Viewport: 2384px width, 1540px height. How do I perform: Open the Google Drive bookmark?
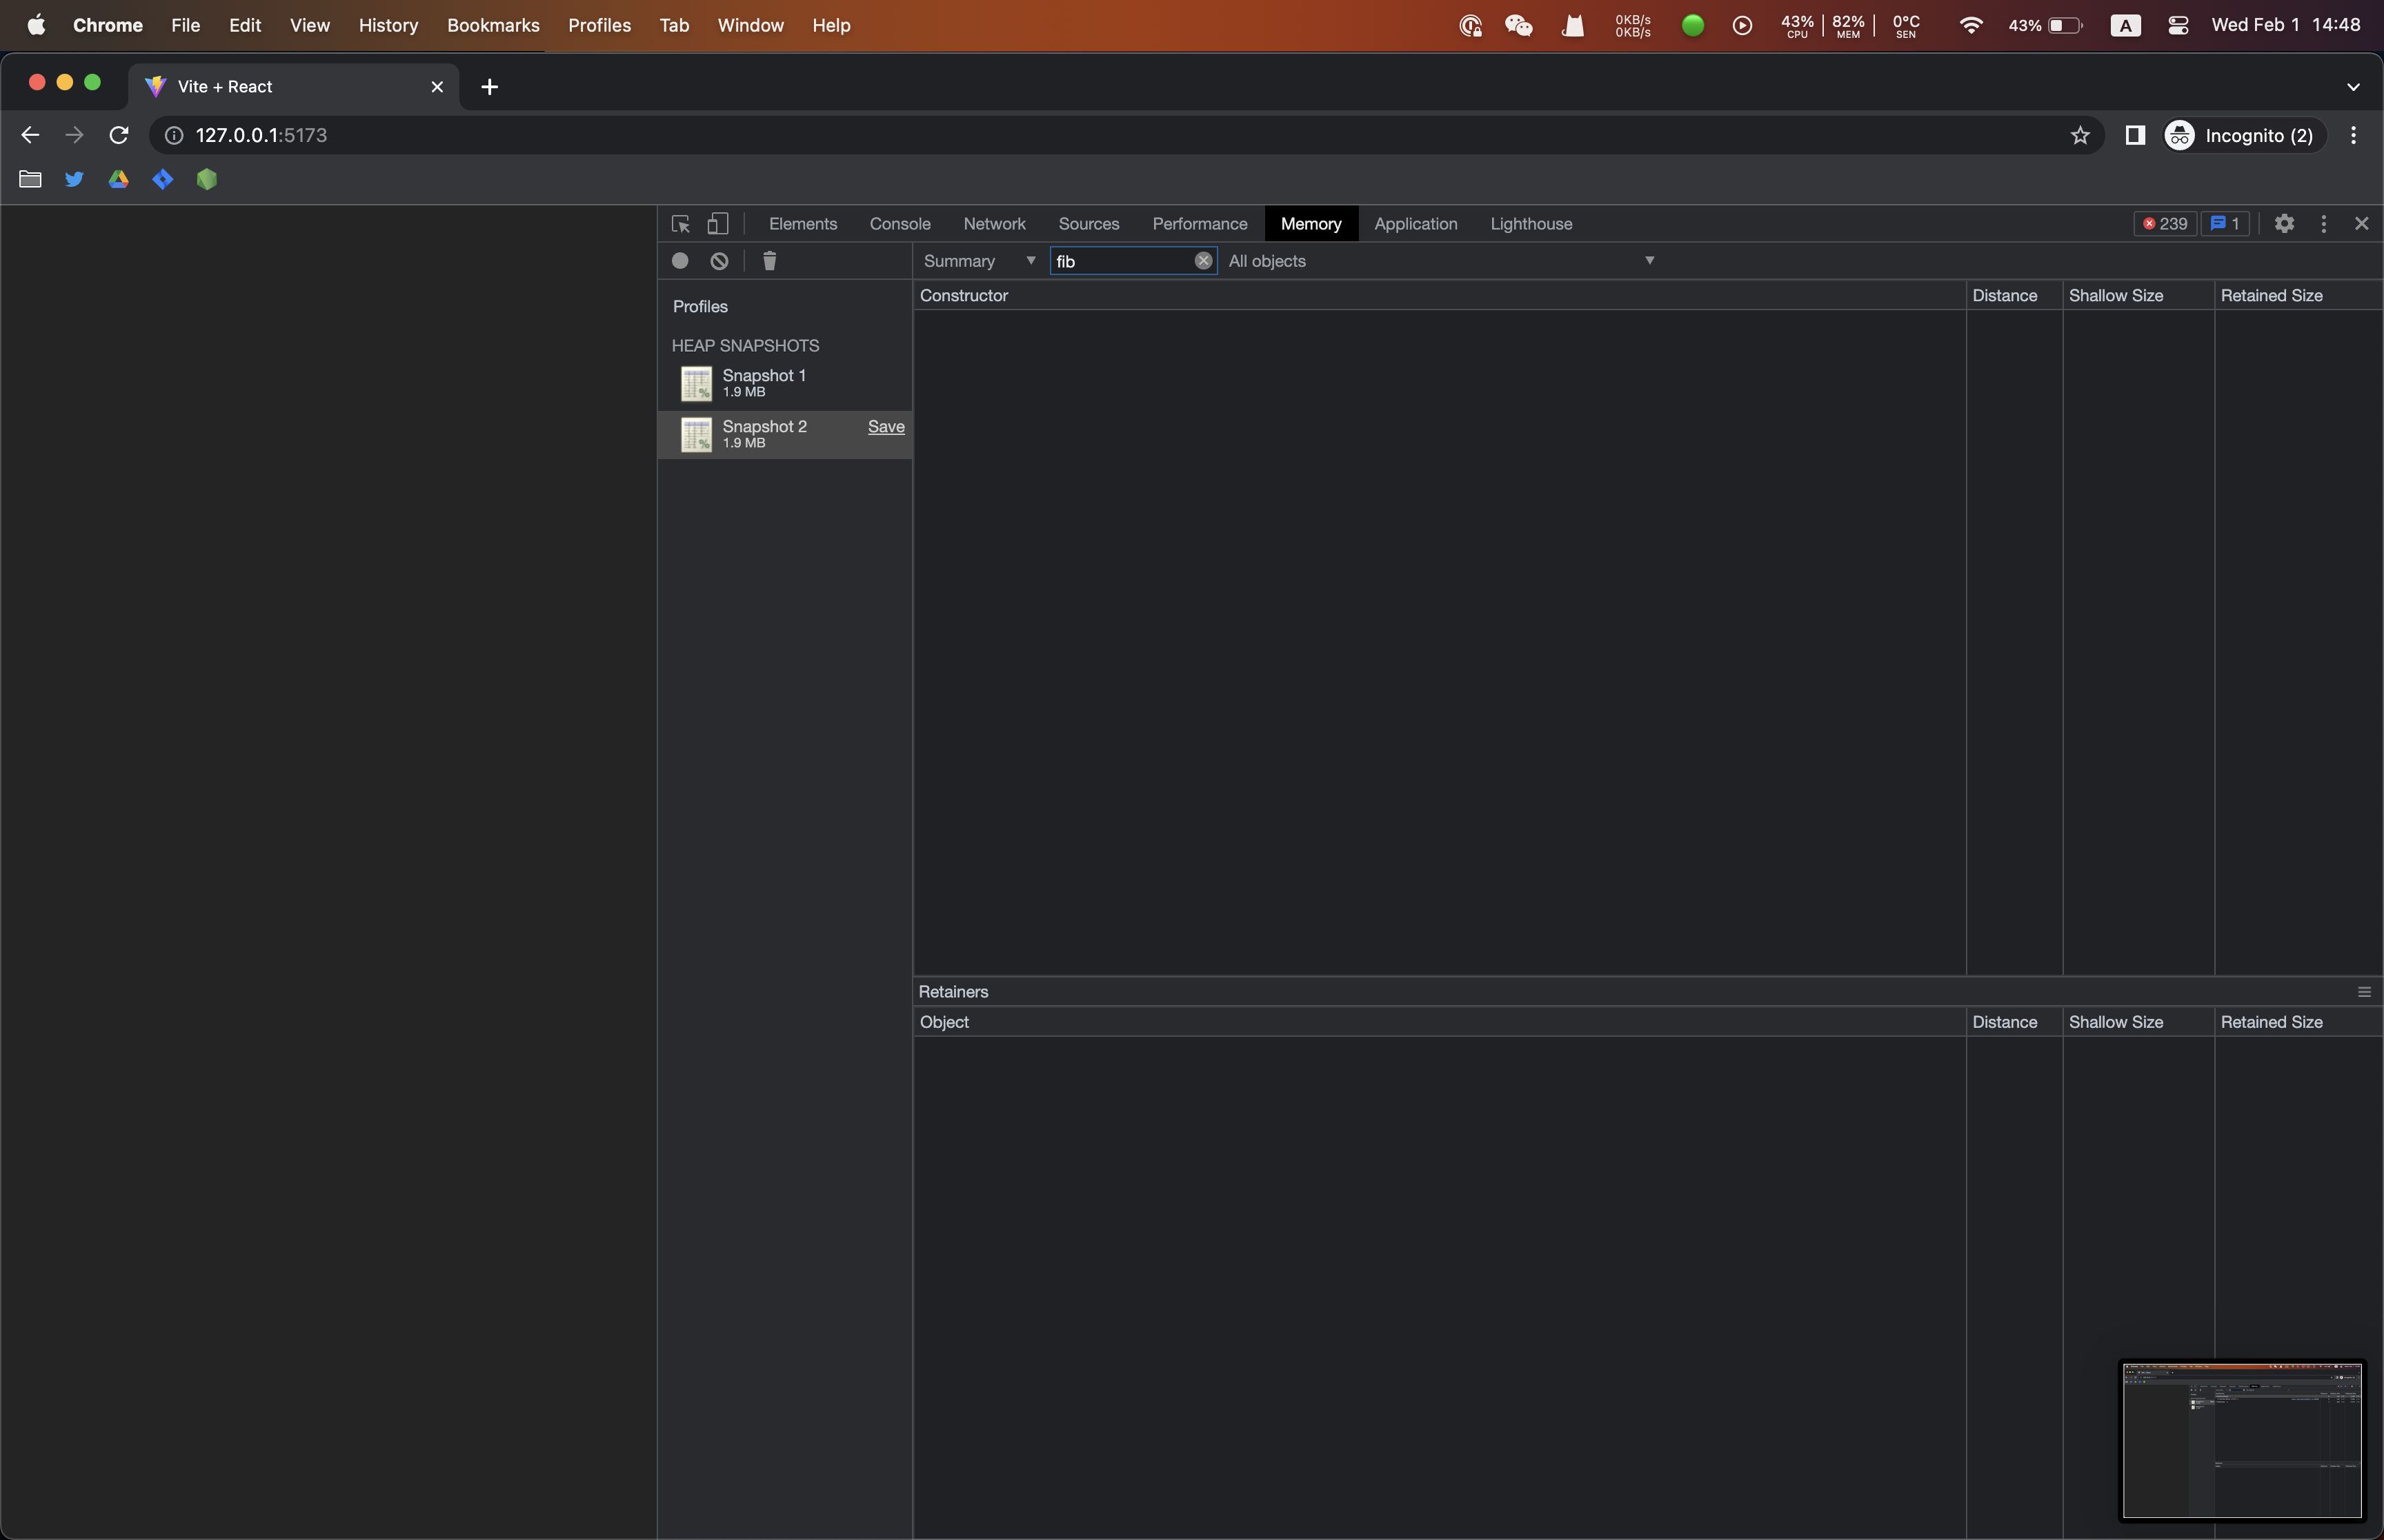click(118, 178)
